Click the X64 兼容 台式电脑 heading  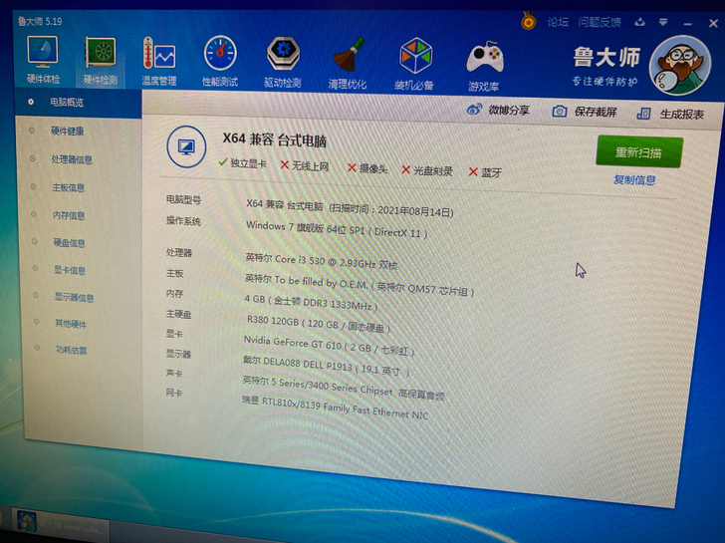pos(275,139)
